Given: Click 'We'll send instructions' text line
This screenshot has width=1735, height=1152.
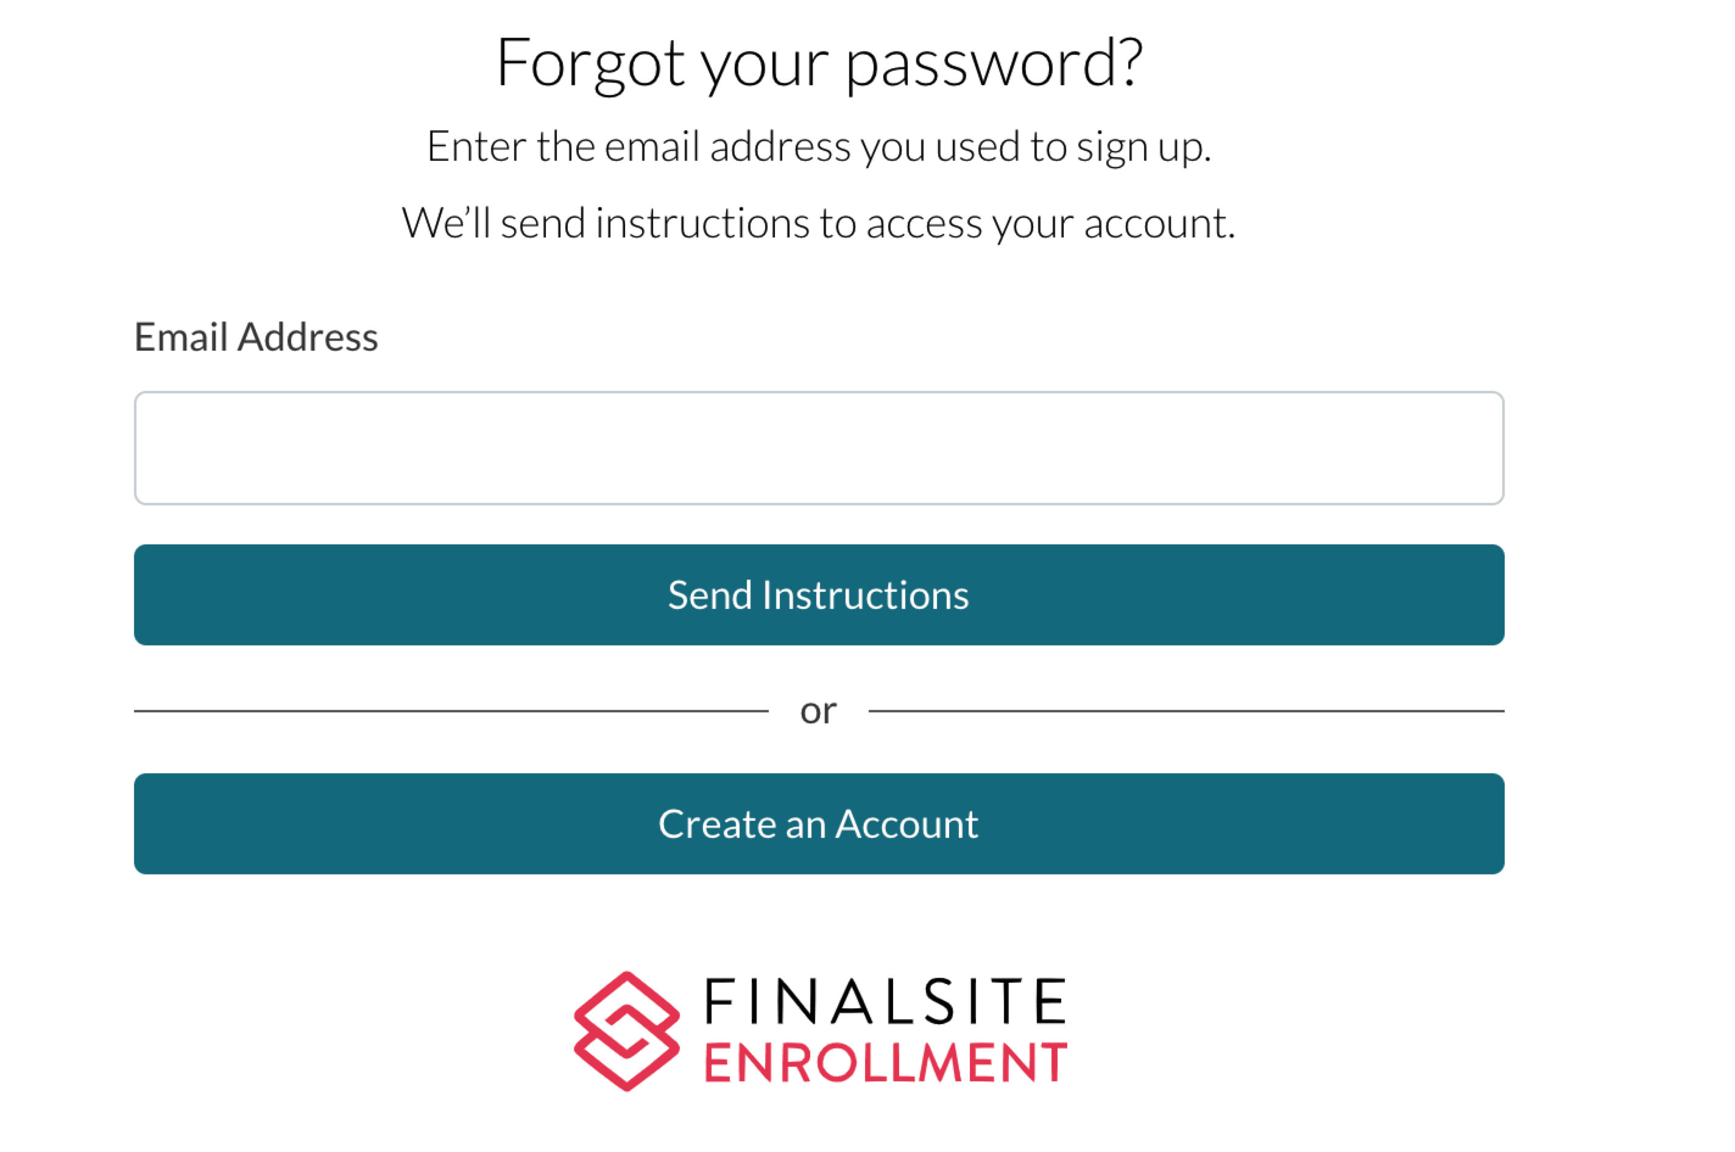Looking at the screenshot, I should coord(819,223).
